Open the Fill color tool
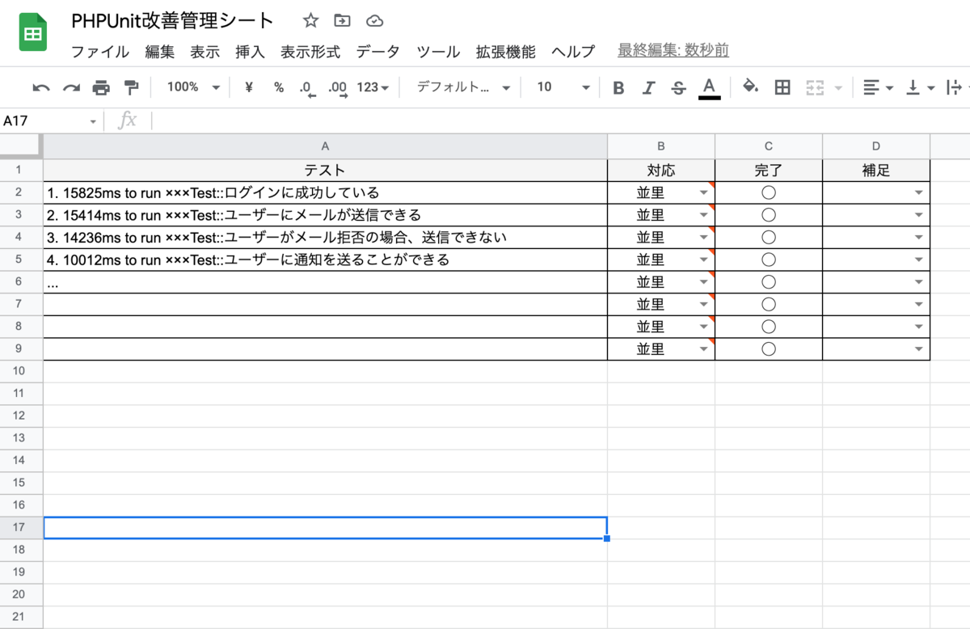This screenshot has width=970, height=629. [x=750, y=87]
